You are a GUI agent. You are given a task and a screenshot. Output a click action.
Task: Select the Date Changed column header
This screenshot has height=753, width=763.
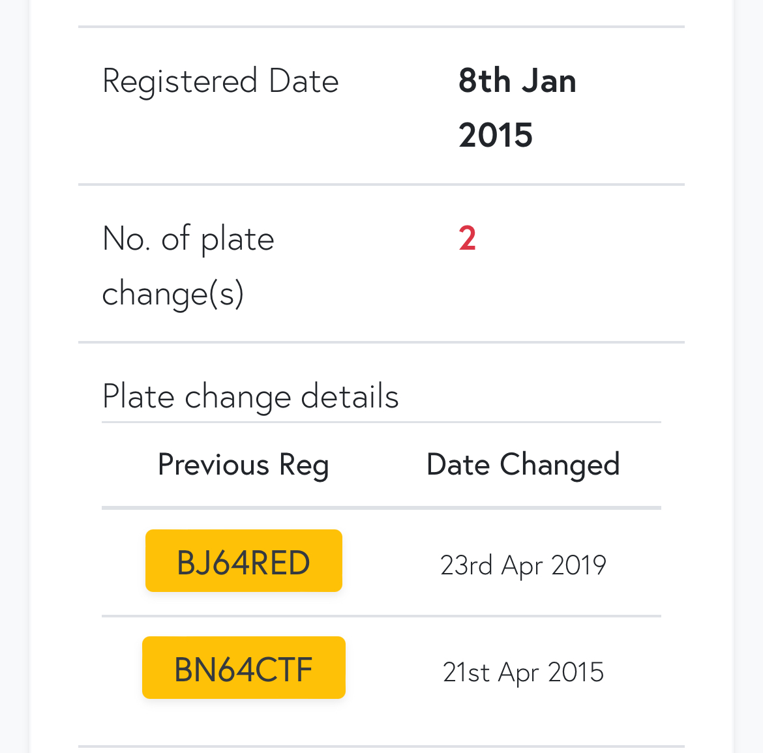click(x=523, y=465)
